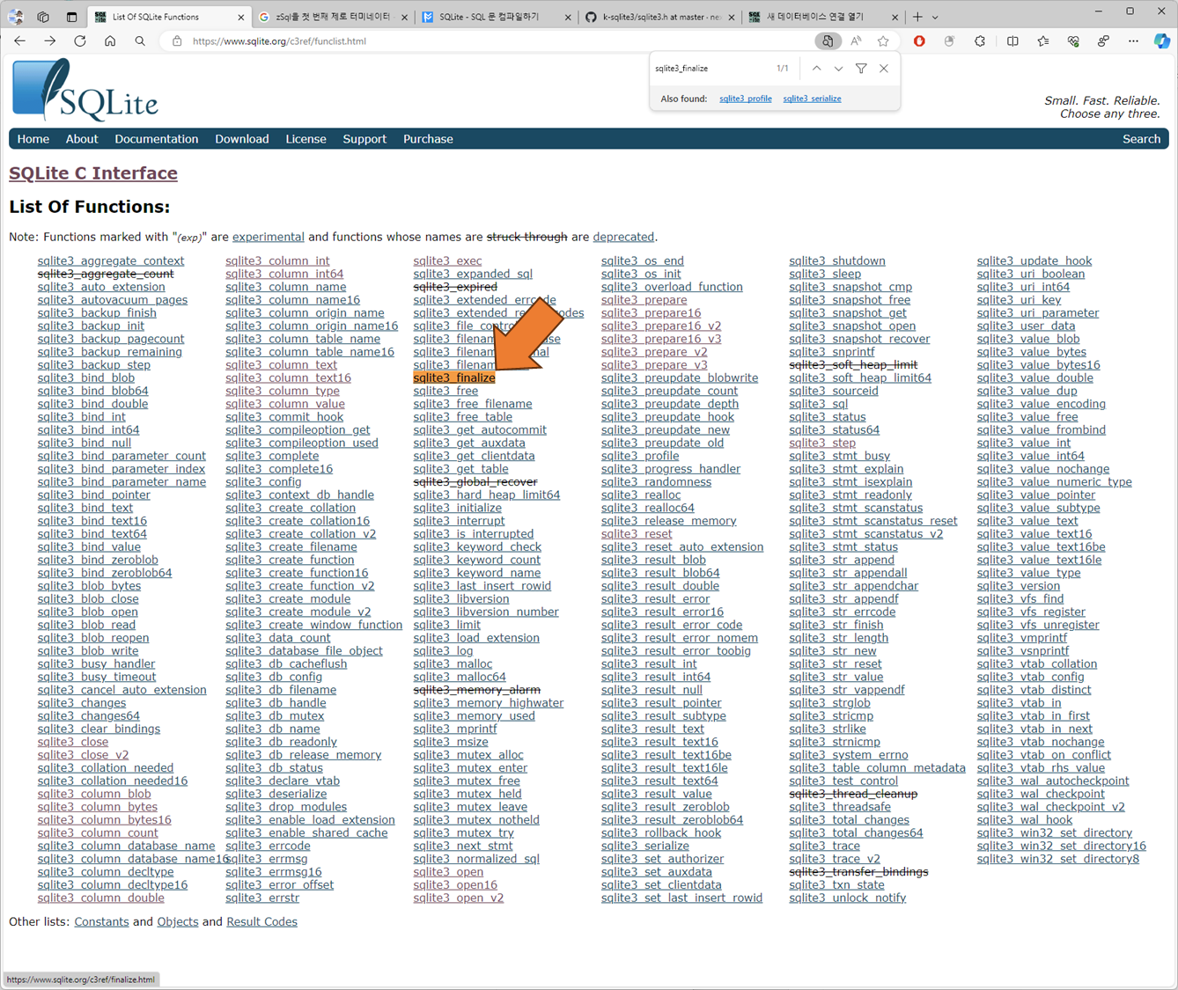Open the Home menu item
Viewport: 1178px width, 990px height.
point(33,139)
